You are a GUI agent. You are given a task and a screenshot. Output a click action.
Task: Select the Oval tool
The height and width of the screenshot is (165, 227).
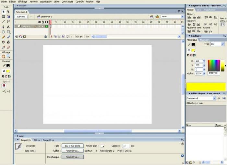[x=3, y=32]
